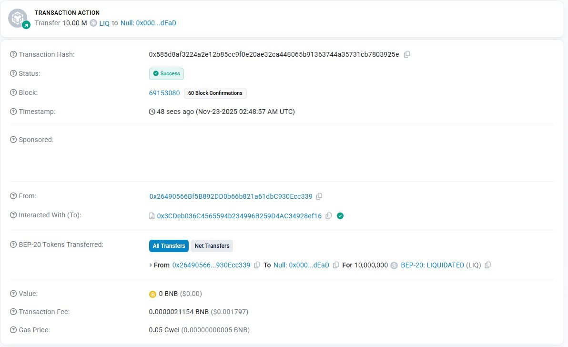Copy the Interacted With contract address
This screenshot has width=568, height=347.
(x=329, y=216)
